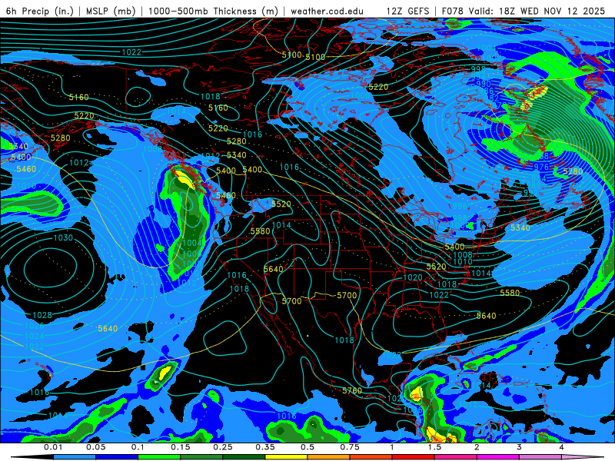Click the 1.5 legend value
This screenshot has height=461, width=615.
click(434, 447)
